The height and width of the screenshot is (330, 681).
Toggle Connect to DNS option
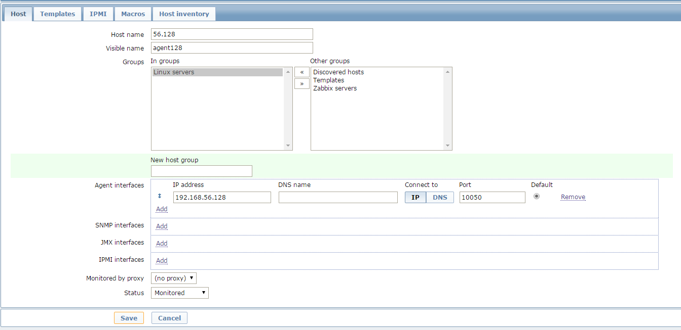tap(440, 197)
